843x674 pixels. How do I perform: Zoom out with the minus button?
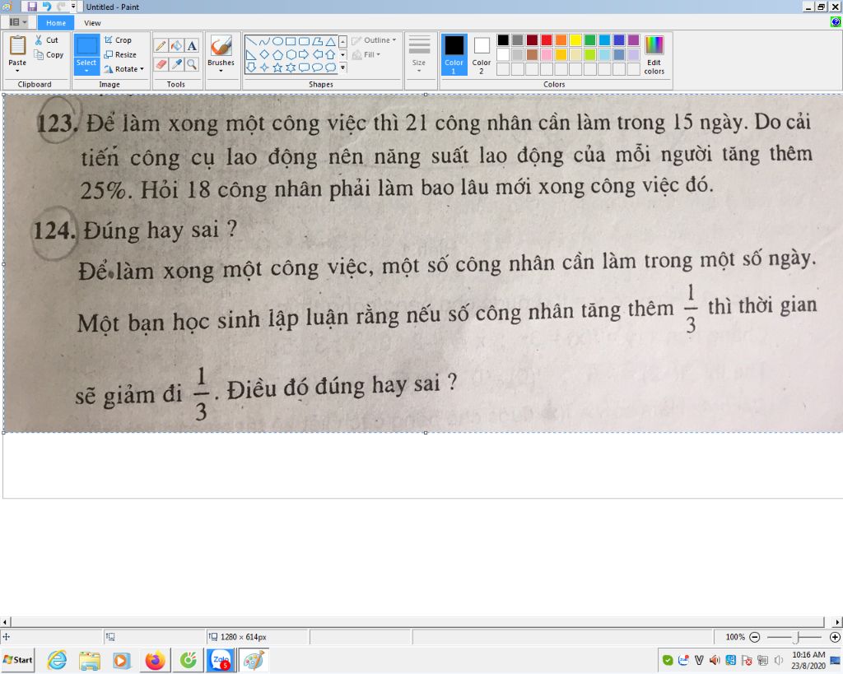click(x=755, y=637)
